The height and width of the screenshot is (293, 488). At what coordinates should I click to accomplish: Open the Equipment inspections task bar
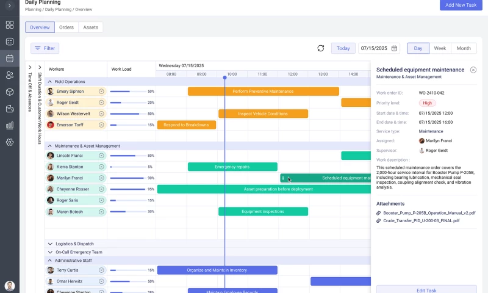(x=264, y=211)
